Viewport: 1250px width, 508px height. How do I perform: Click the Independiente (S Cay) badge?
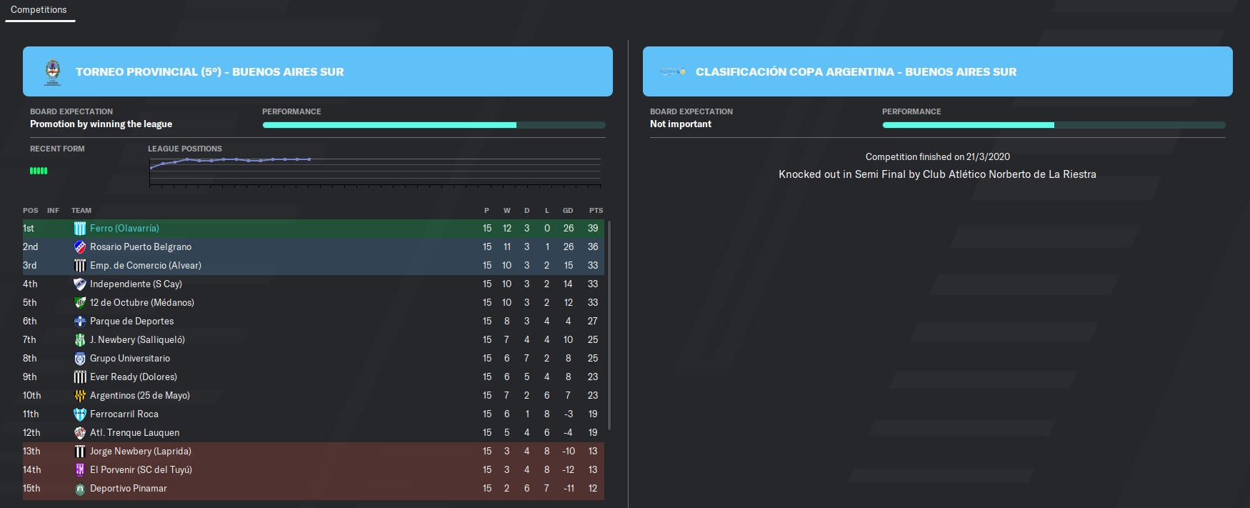(x=80, y=284)
